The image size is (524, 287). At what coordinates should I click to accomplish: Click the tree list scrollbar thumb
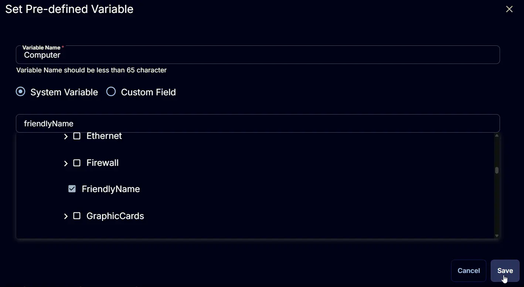pos(497,170)
